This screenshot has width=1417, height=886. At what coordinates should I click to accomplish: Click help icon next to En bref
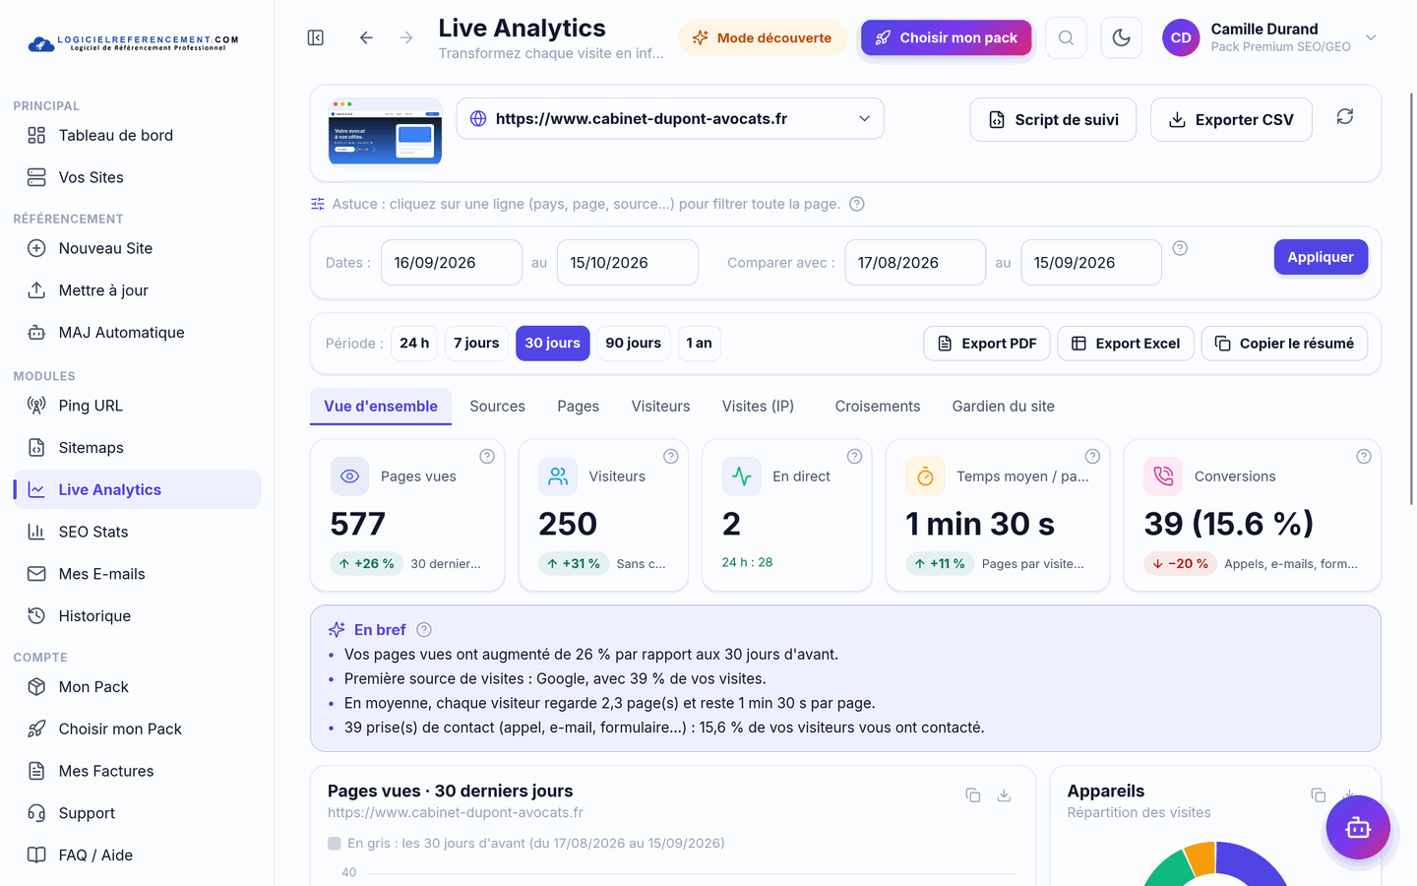coord(424,630)
